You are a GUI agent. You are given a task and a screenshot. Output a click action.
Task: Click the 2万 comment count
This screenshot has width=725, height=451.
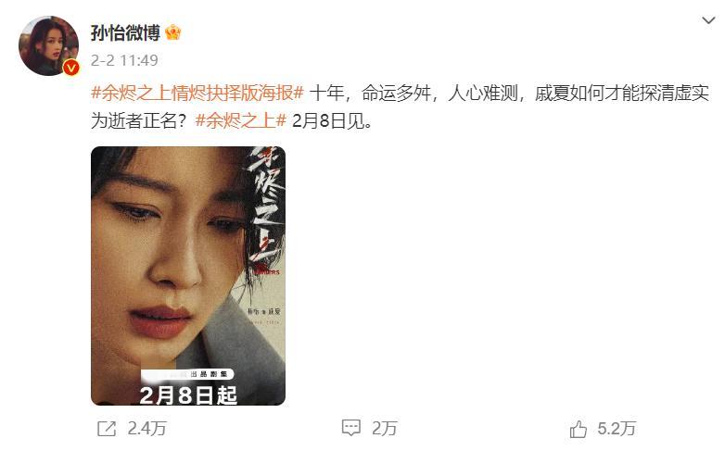[x=385, y=429]
